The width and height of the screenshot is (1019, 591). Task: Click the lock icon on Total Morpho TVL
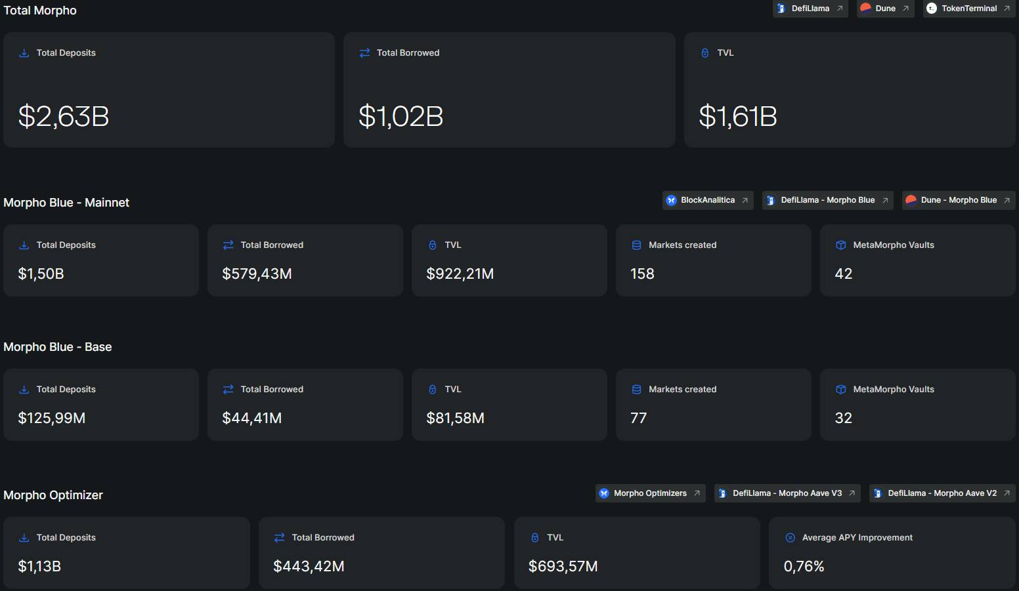[705, 53]
